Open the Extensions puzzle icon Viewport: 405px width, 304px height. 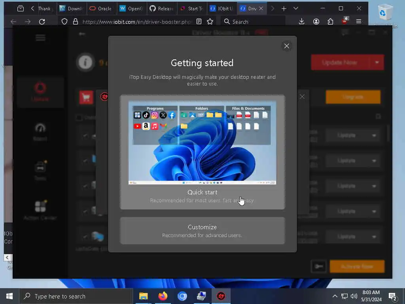coord(330,21)
